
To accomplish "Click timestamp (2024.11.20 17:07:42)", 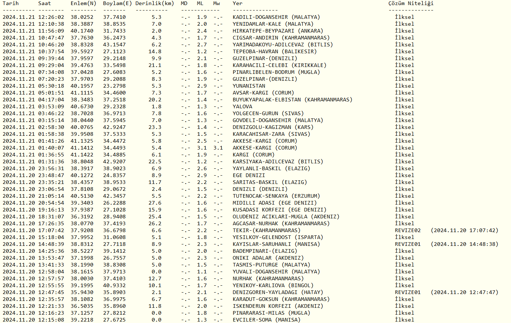I will [465, 230].
